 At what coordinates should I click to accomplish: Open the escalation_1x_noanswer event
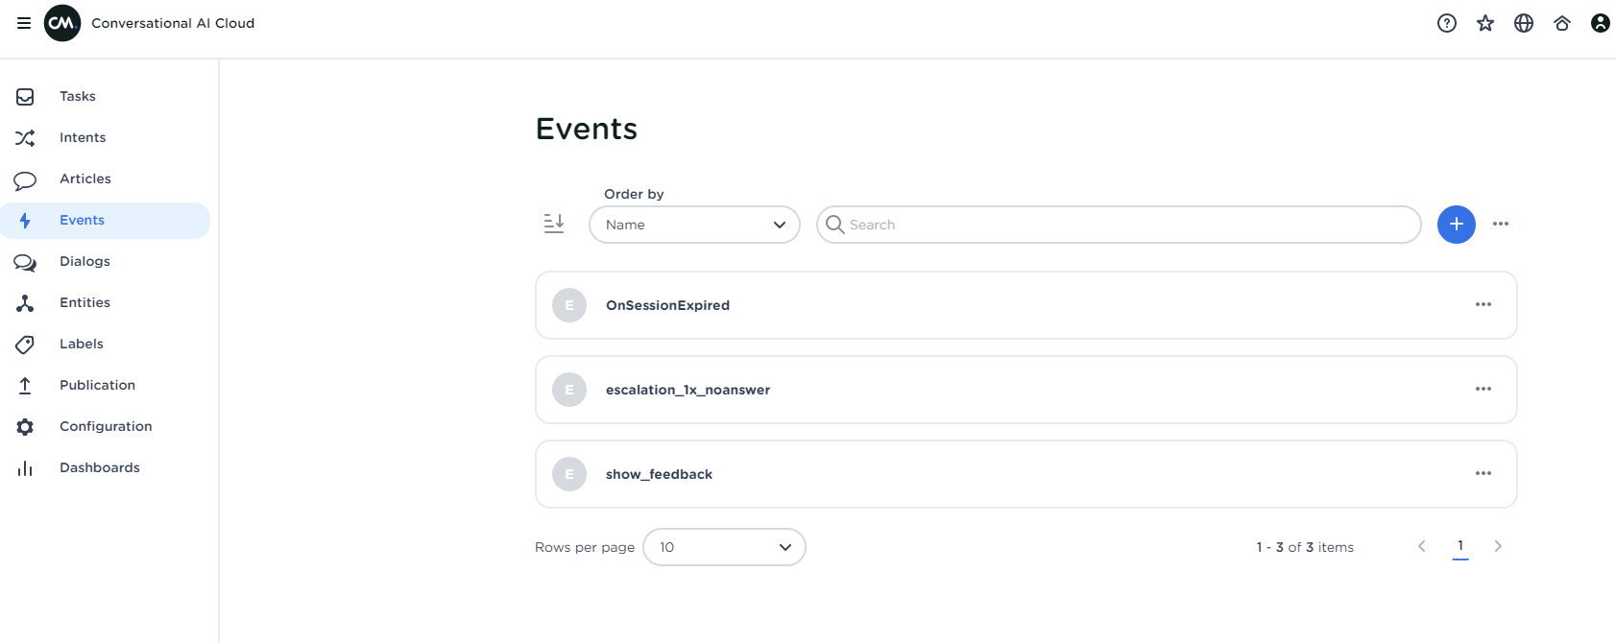687,390
